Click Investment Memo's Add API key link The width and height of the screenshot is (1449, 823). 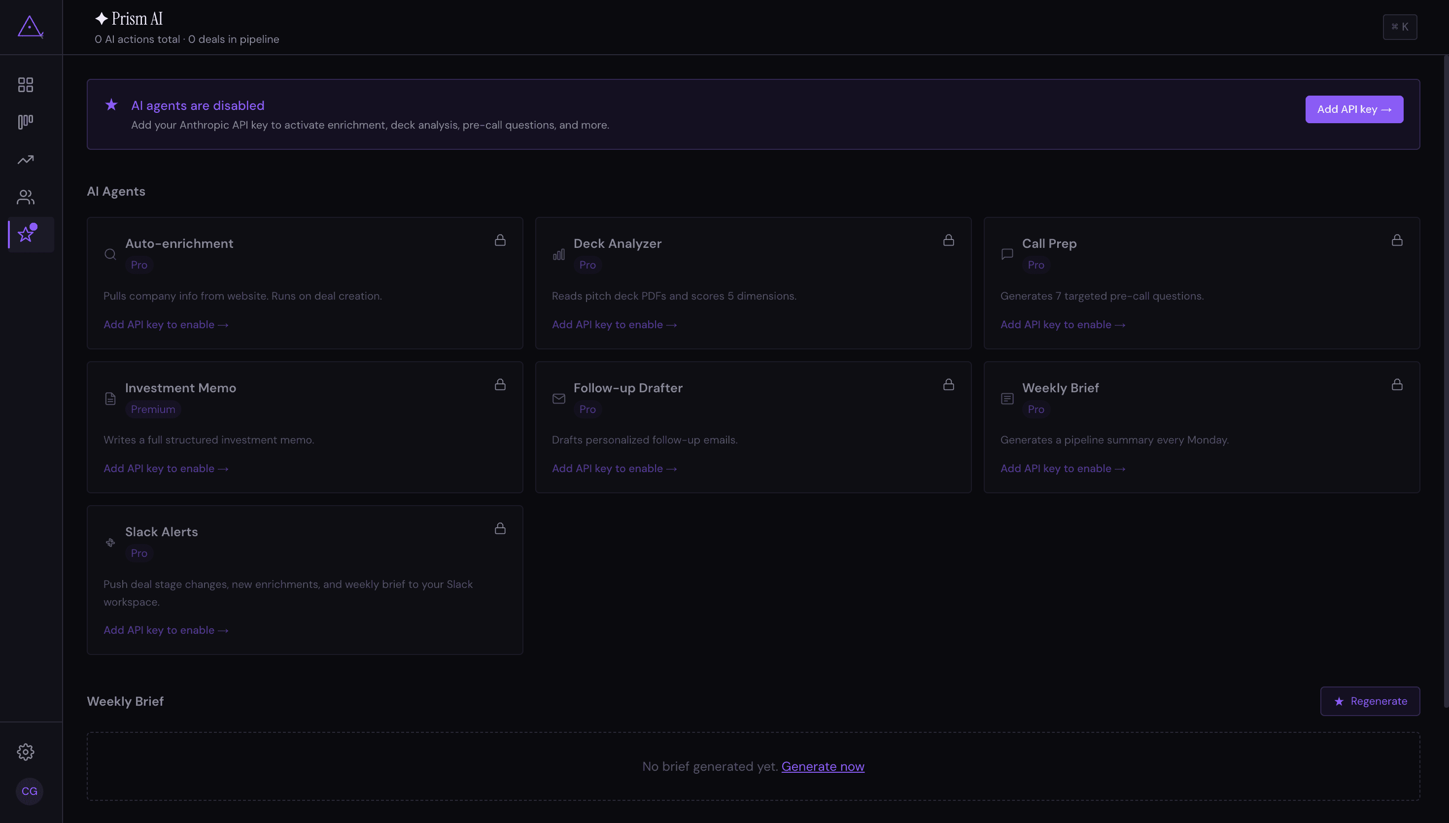point(166,469)
